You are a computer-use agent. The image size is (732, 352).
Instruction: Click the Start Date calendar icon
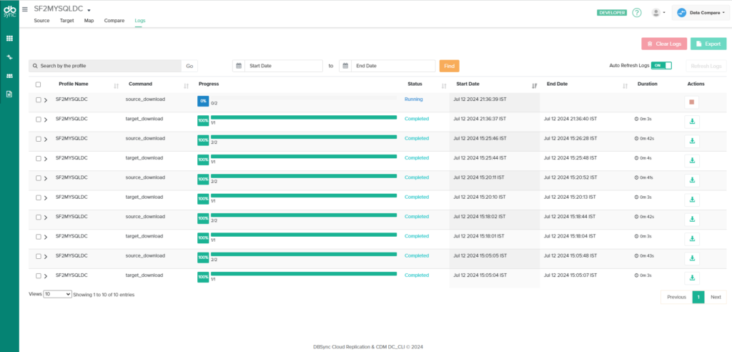click(239, 66)
